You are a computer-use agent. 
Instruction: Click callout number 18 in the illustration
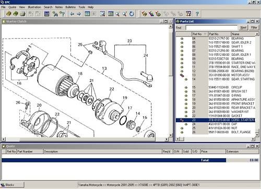point(80,74)
